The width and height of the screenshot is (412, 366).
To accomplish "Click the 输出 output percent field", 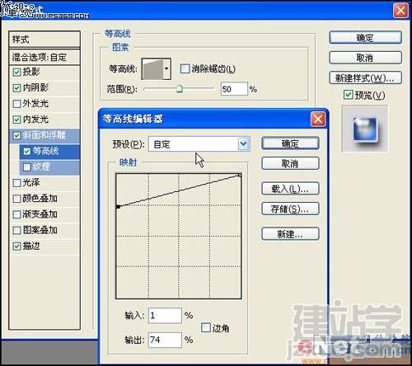I will 165,340.
